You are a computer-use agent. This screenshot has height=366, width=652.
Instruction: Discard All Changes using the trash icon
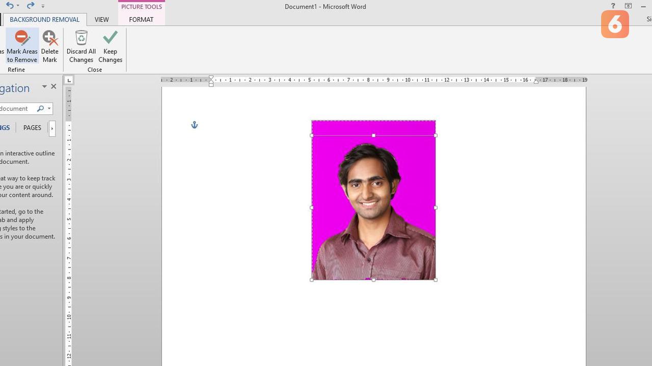pos(81,46)
